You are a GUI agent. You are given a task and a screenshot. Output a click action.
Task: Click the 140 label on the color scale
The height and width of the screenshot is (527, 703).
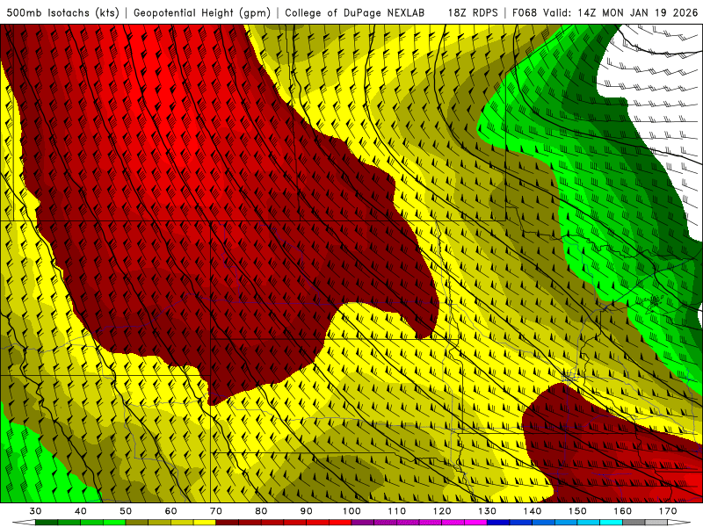tap(533, 511)
